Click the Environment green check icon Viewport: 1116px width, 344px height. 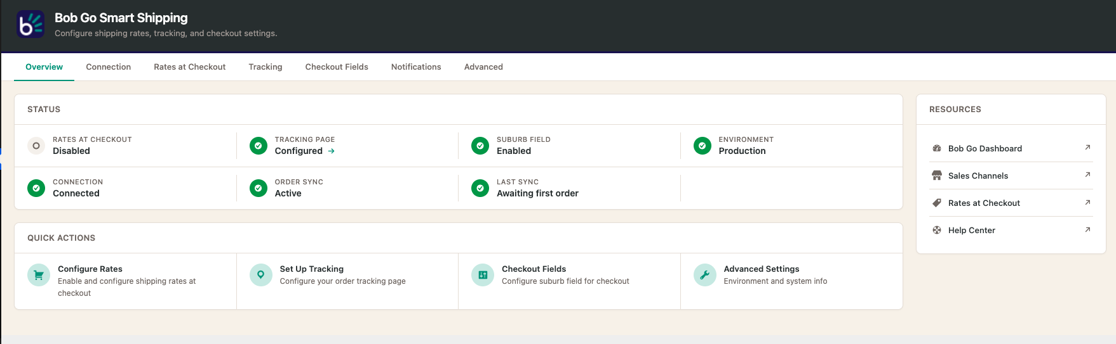pos(703,146)
